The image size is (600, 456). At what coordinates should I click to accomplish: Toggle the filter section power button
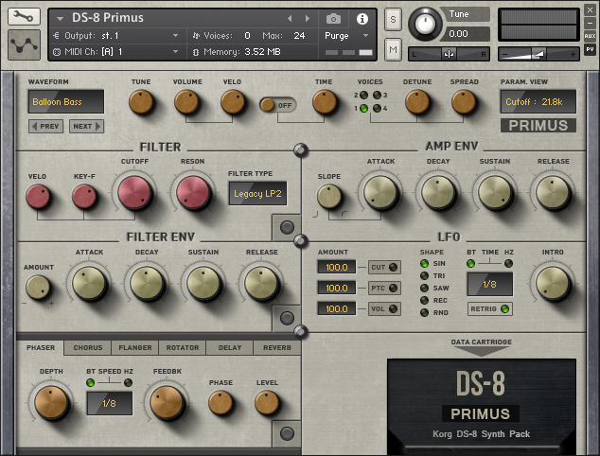click(x=287, y=227)
